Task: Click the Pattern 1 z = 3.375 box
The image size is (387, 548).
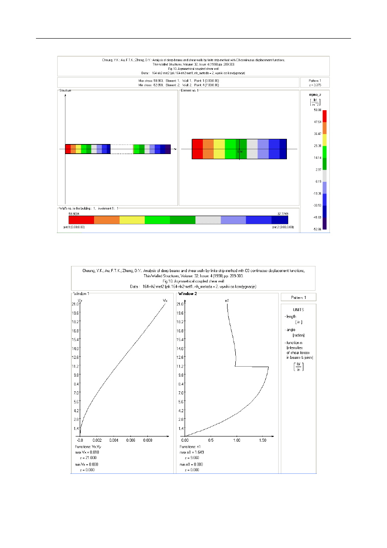Action: point(315,82)
